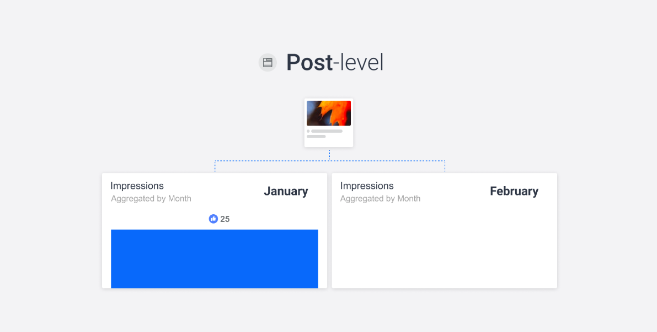This screenshot has width=657, height=332.
Task: Open the autumn leaf post thumbnail
Action: point(329,113)
